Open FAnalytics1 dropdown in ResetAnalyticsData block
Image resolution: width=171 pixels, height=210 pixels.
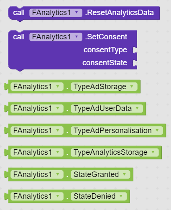(56, 13)
